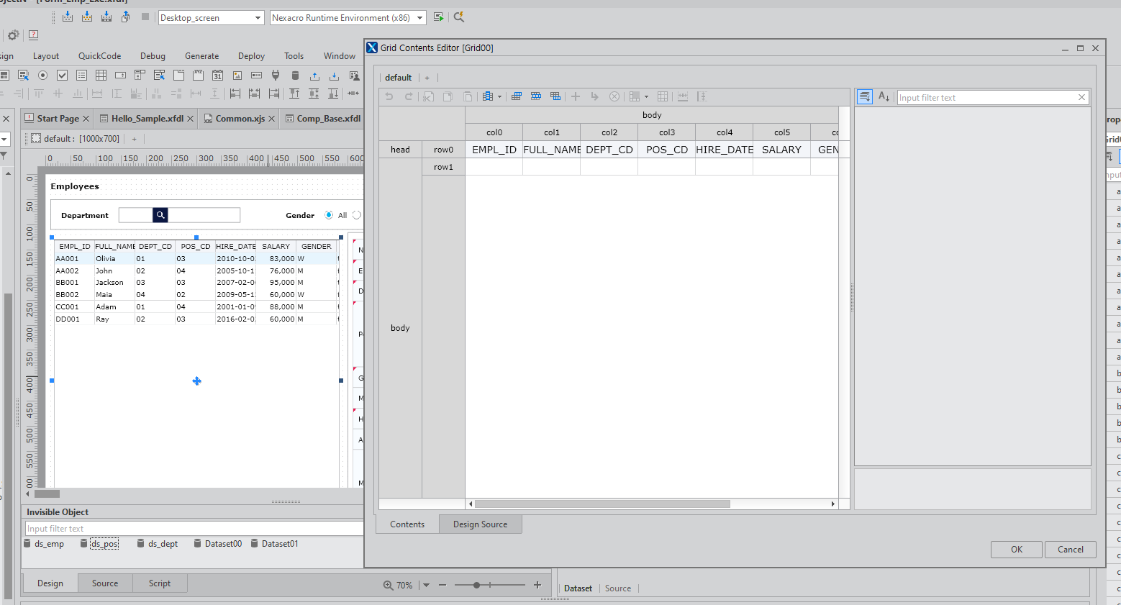Switch to the Start Page tab
Viewport: 1121px width, 605px height.
[58, 118]
